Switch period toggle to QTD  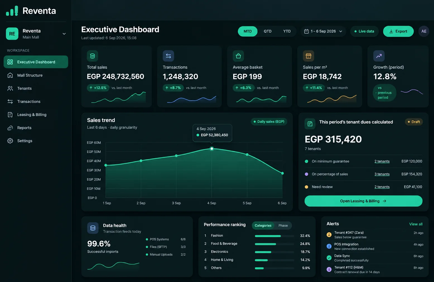(x=267, y=31)
